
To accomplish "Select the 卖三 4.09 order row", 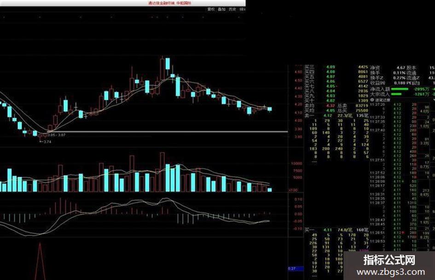I will click(336, 67).
